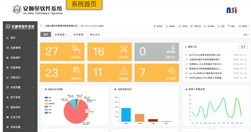The height and width of the screenshot is (132, 251).
Task: Click the 设备维修 sidebar icon
Action: point(8,67)
